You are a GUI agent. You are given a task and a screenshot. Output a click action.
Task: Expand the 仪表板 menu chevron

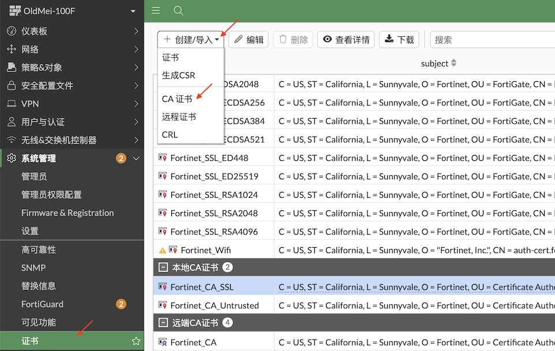(x=136, y=31)
